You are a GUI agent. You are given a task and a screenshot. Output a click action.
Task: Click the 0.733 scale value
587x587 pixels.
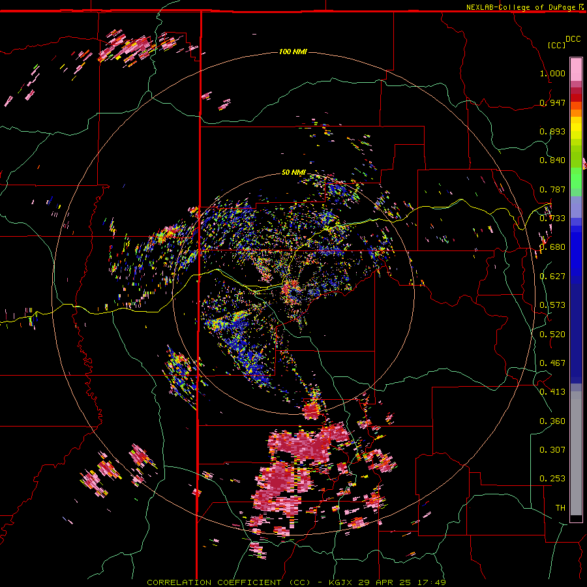pos(552,218)
